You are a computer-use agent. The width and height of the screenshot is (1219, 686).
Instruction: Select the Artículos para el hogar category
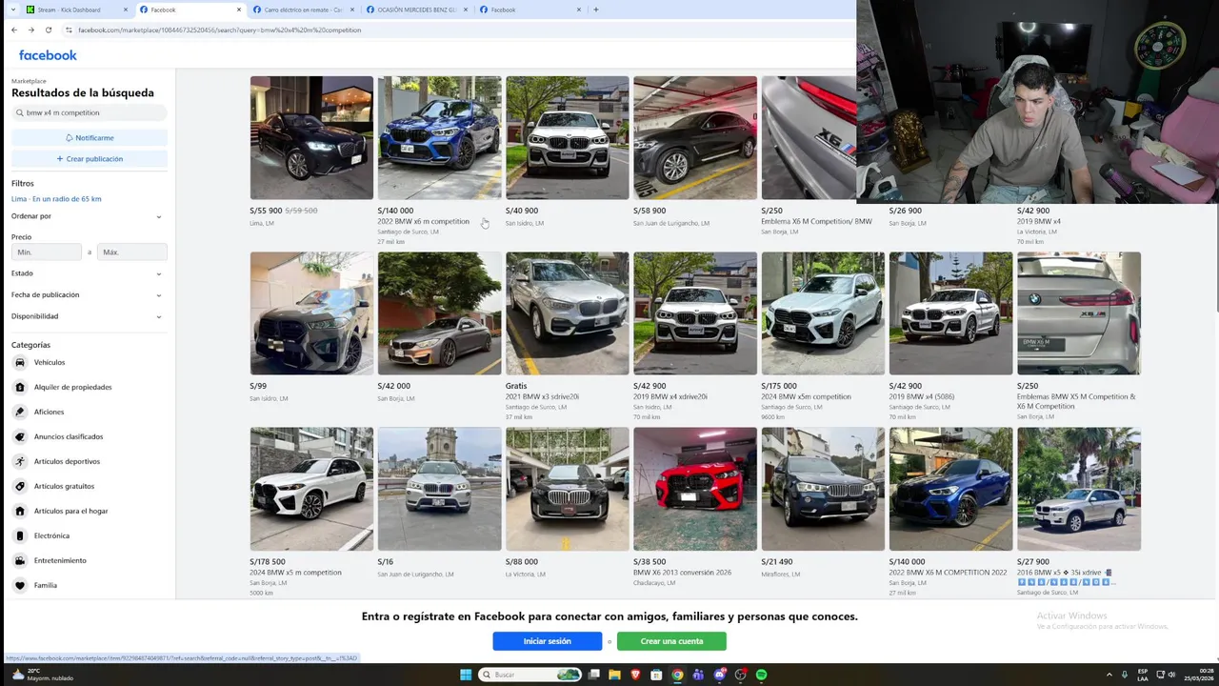(x=70, y=511)
